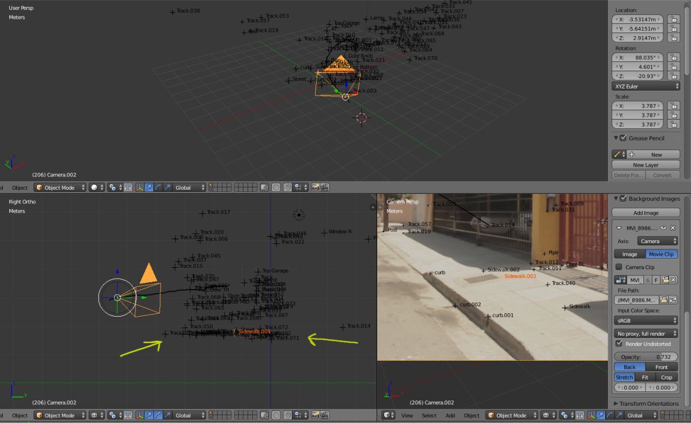
Task: Unlink the MVI_ movie clip datablock
Action: point(673,280)
